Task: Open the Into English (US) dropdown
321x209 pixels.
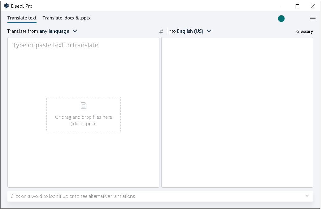Action: (x=189, y=31)
